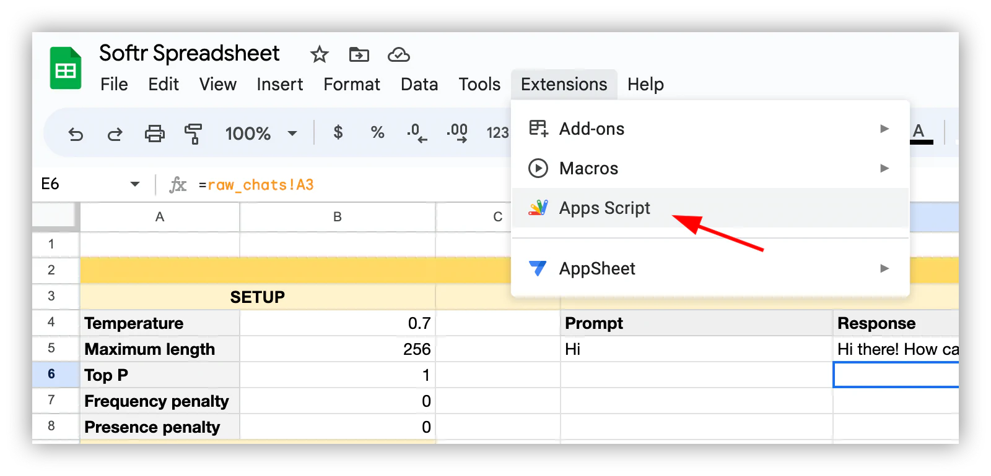Open more number formats (123)
The image size is (991, 476).
coord(497,133)
